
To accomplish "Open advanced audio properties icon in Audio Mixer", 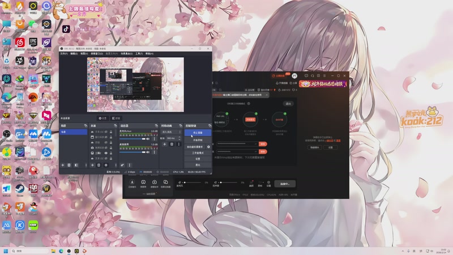I will click(x=122, y=165).
